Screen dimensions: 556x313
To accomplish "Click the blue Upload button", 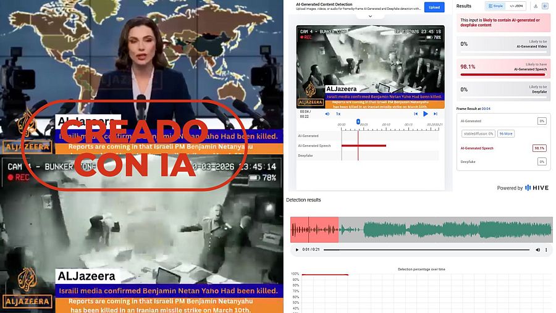I will 434,7.
